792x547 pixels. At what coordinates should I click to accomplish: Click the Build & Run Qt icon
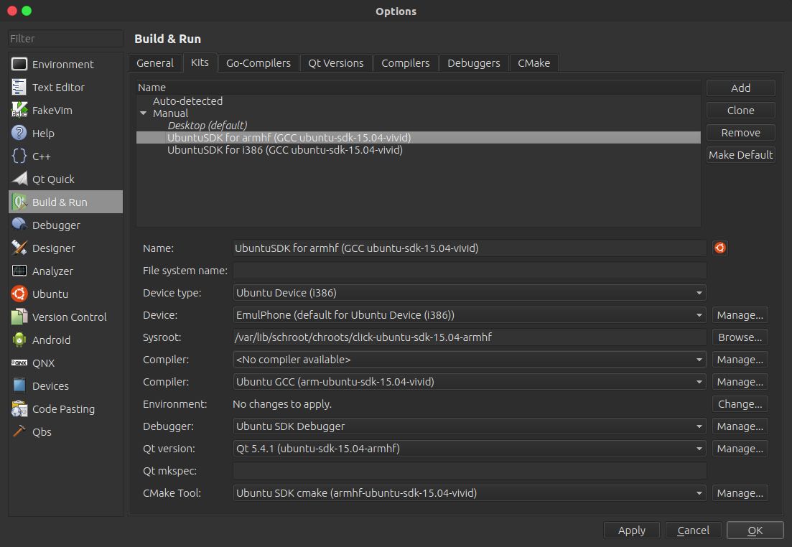tap(19, 202)
